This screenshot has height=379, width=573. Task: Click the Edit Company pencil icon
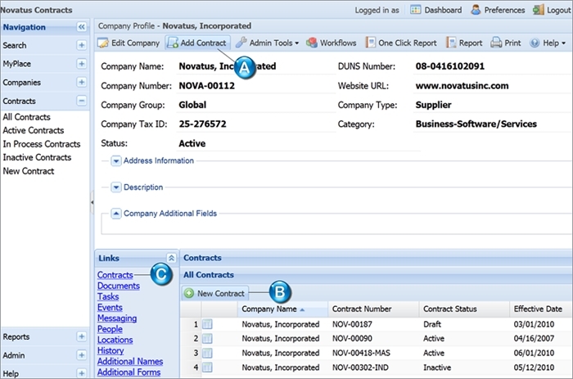click(103, 43)
